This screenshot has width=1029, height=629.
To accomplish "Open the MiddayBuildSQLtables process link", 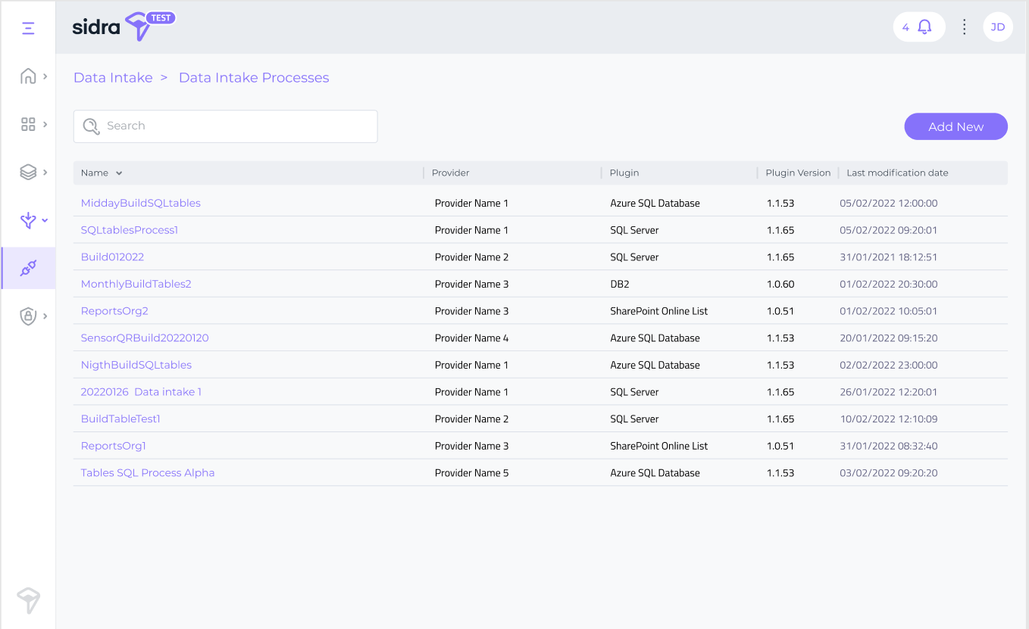I will click(141, 203).
